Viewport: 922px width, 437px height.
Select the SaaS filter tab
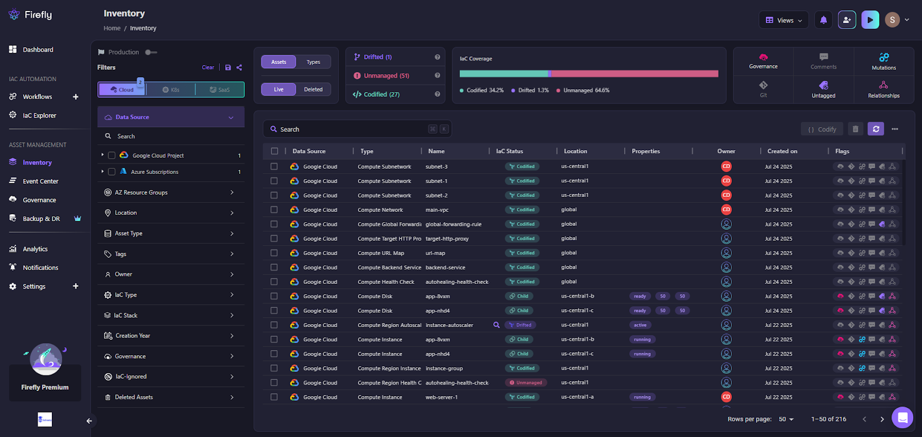(x=220, y=89)
